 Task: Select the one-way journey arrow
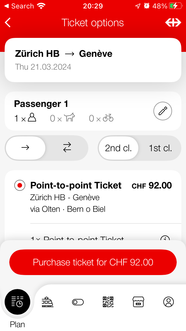(x=26, y=148)
